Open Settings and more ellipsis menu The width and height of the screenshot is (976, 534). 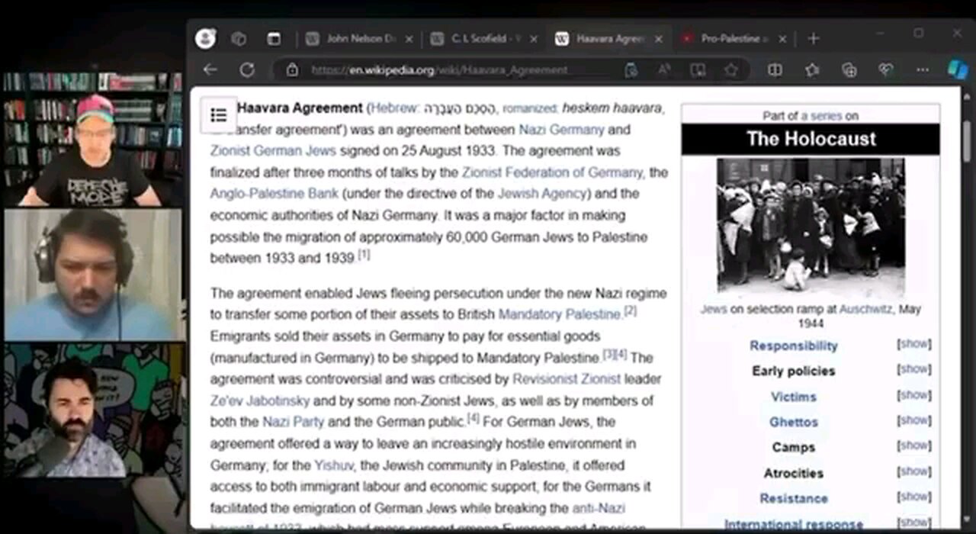pyautogui.click(x=923, y=70)
